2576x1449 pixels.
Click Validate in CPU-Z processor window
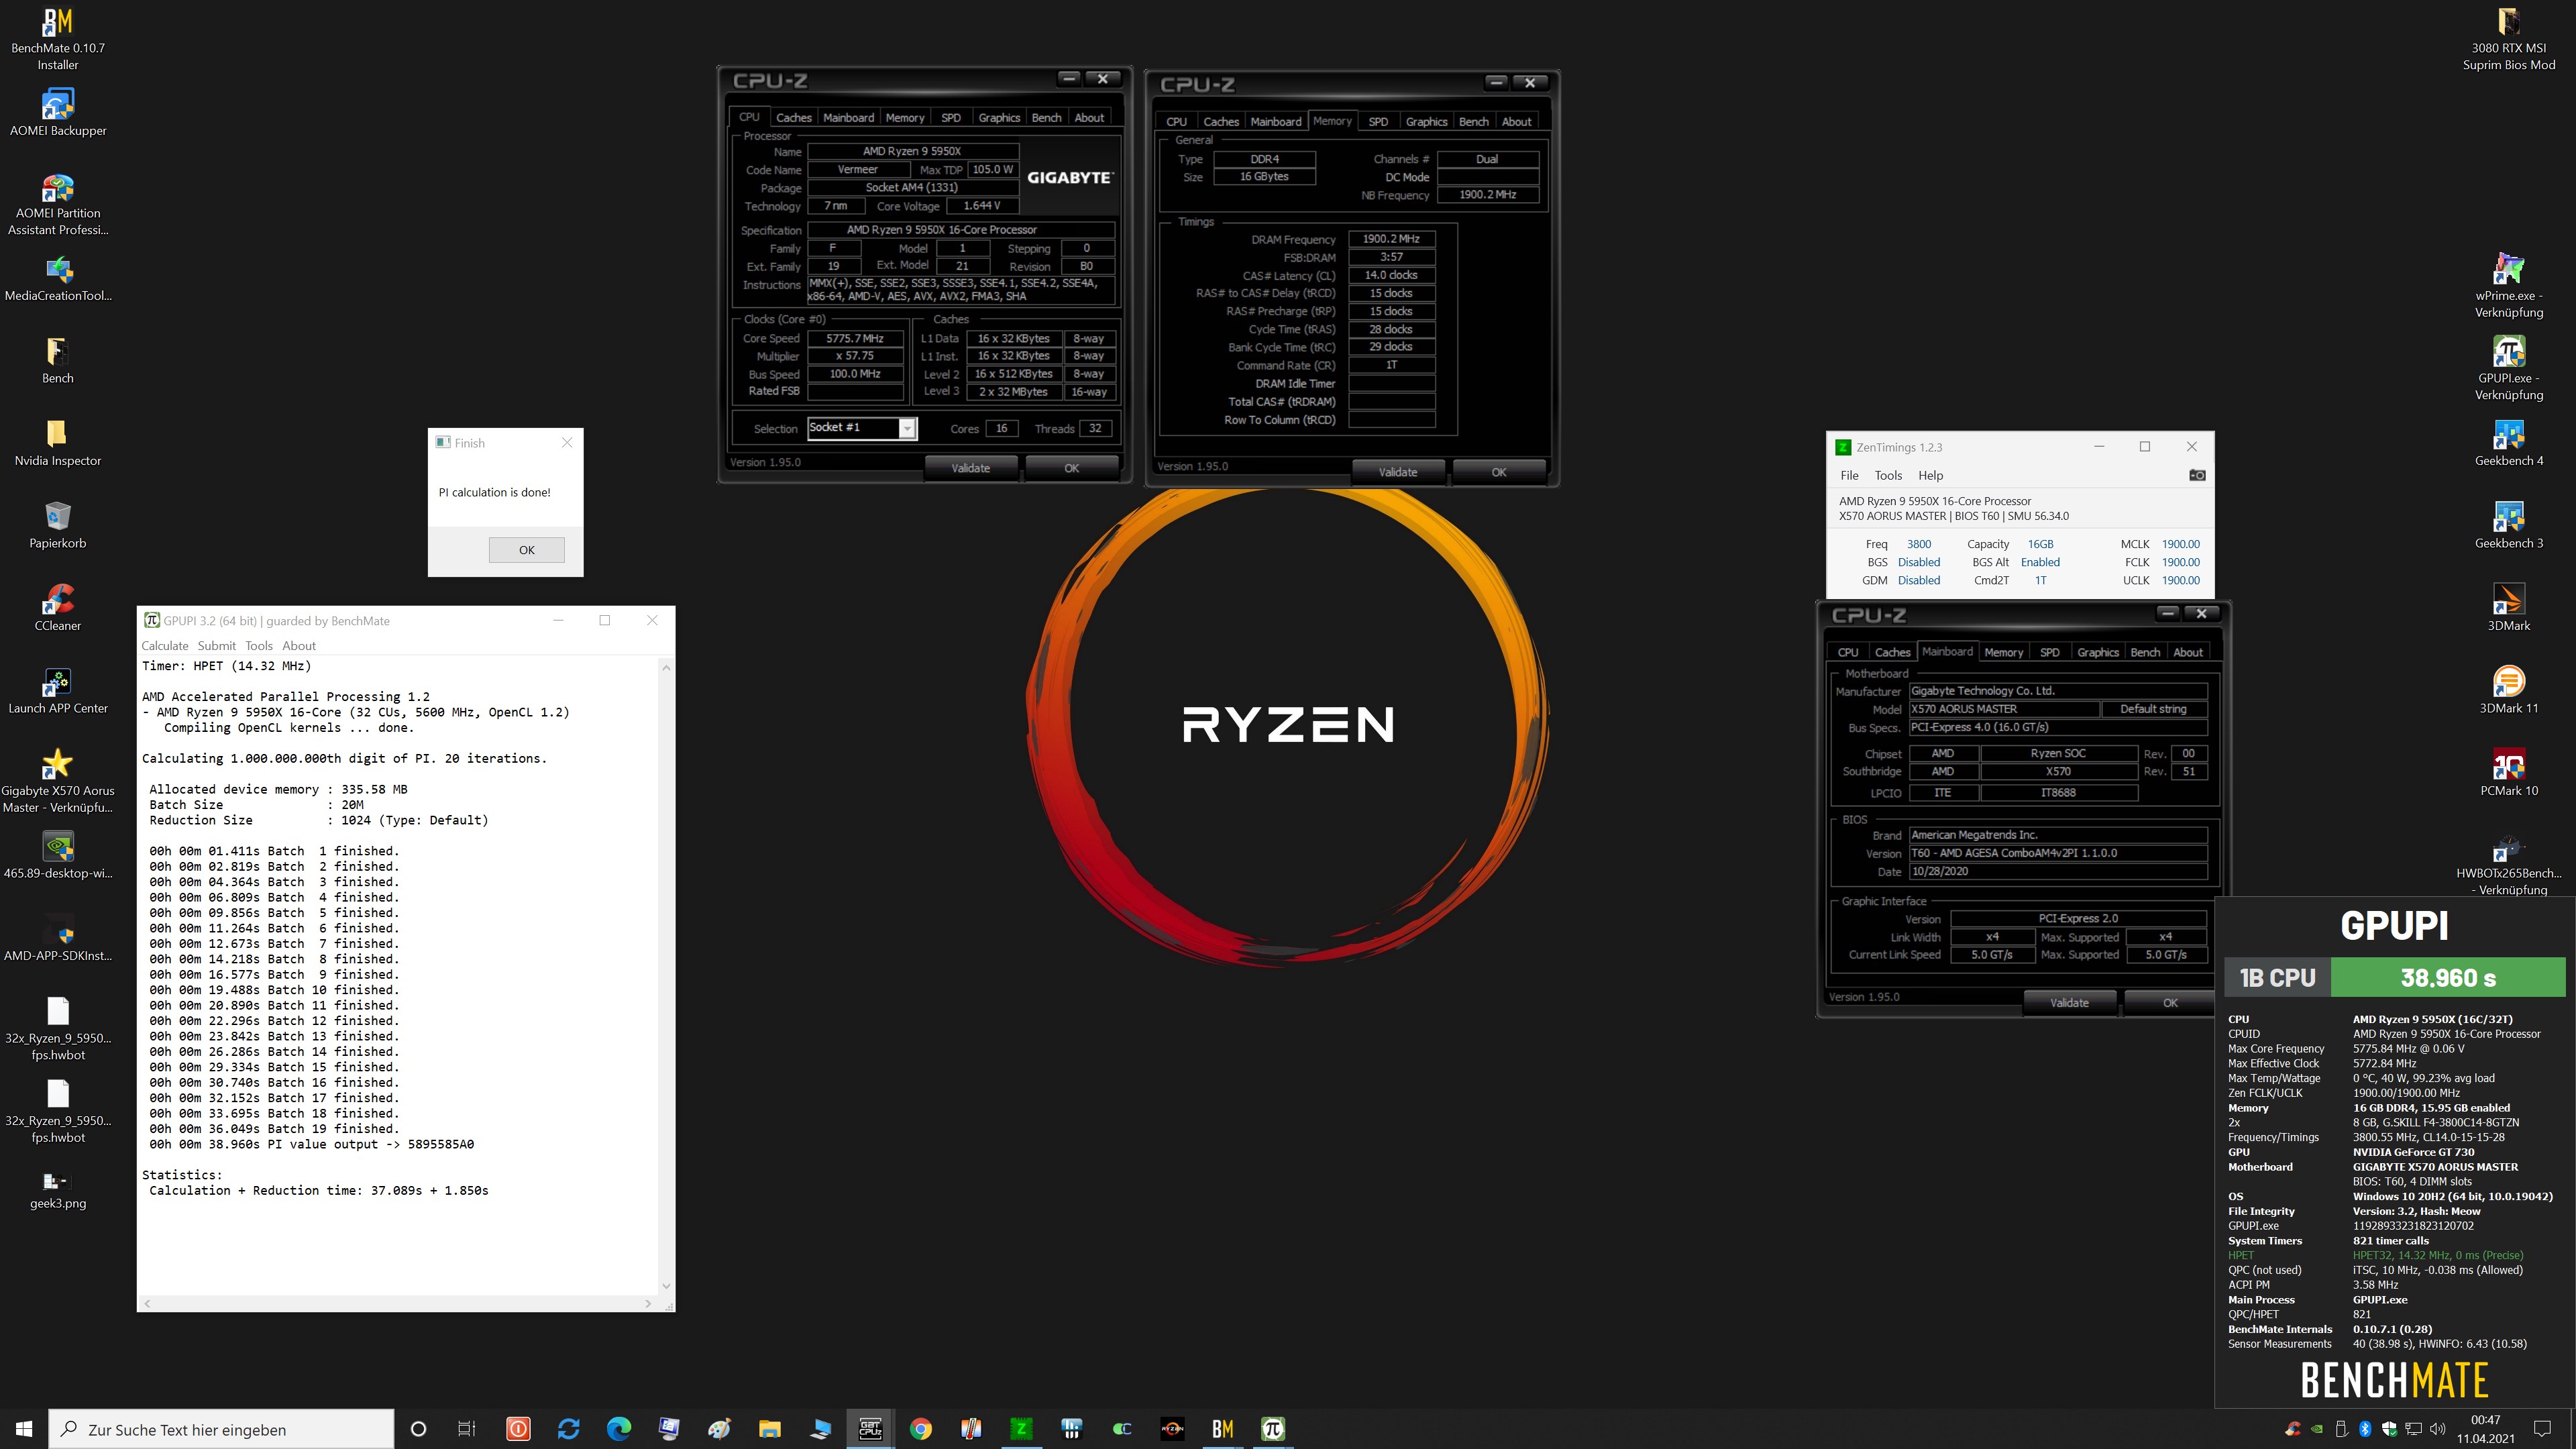click(x=970, y=468)
